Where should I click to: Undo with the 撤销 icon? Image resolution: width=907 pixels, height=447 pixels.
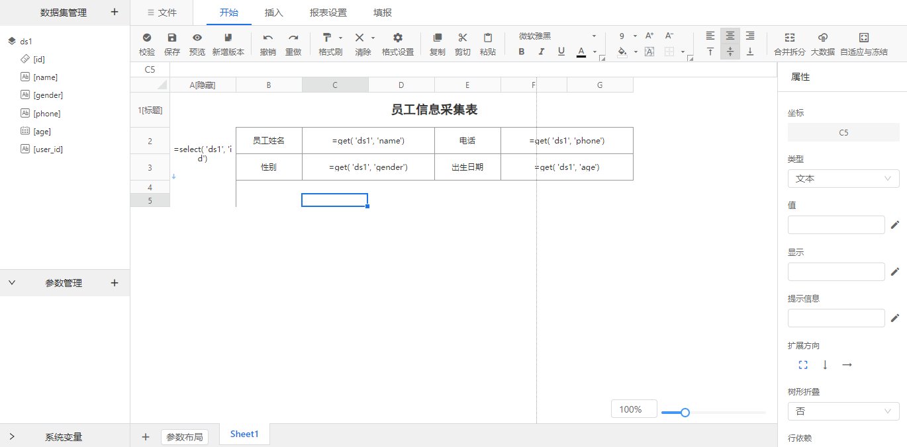click(x=268, y=38)
